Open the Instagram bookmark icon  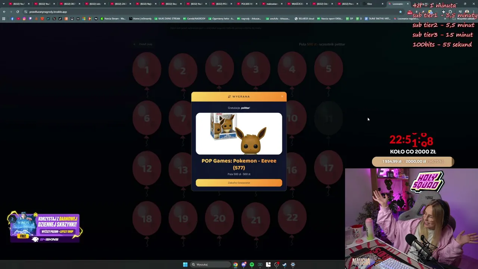pos(24,19)
